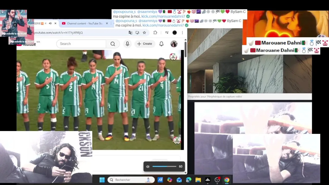Click the youtube.com/watch address bar URL
Image resolution: width=329 pixels, height=185 pixels.
tap(58, 33)
